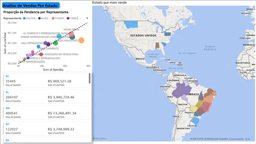Open the map Terms link
This screenshot has width=256, height=144.
tap(248, 139)
